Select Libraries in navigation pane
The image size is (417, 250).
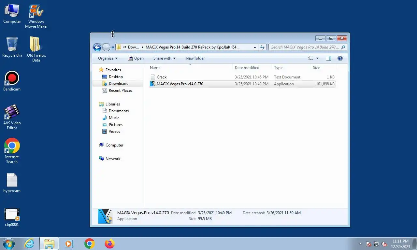pyautogui.click(x=113, y=104)
